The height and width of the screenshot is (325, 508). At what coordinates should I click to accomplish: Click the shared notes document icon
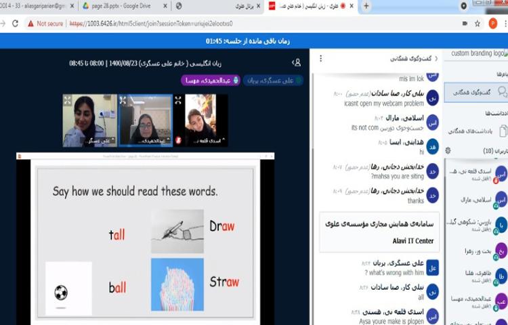(x=503, y=131)
